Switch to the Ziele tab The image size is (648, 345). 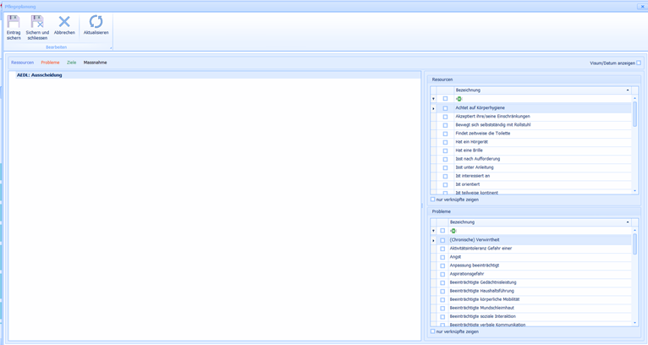click(71, 63)
